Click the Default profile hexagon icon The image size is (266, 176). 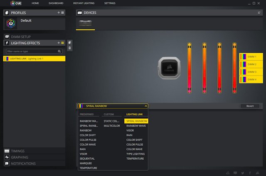[x=11, y=23]
